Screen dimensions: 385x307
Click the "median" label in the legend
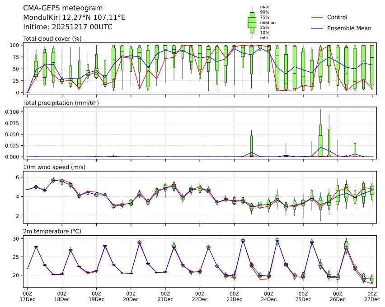tap(268, 23)
